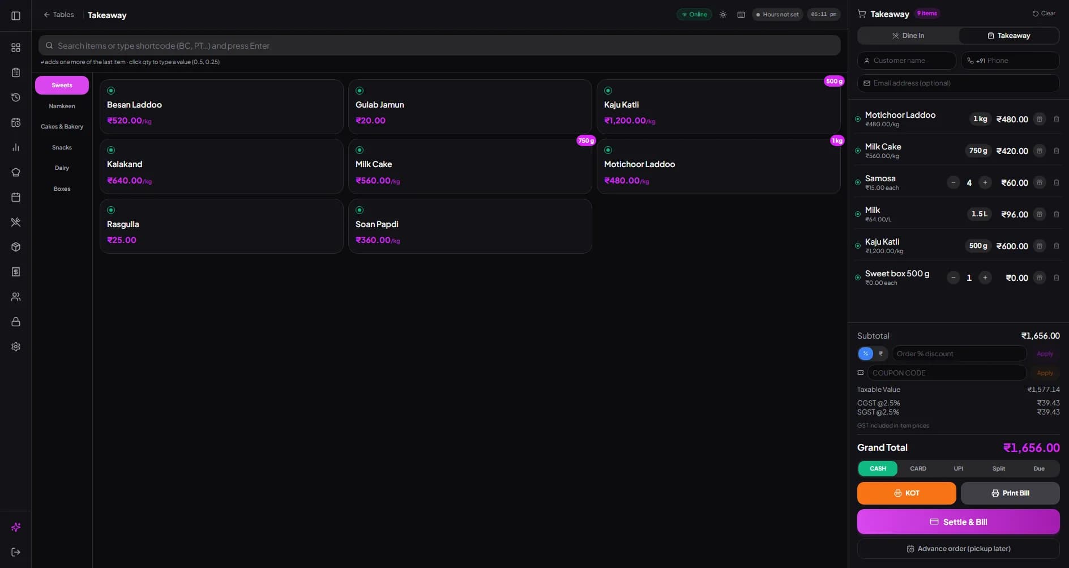
Task: Switch order type to Dine In
Action: (x=908, y=36)
